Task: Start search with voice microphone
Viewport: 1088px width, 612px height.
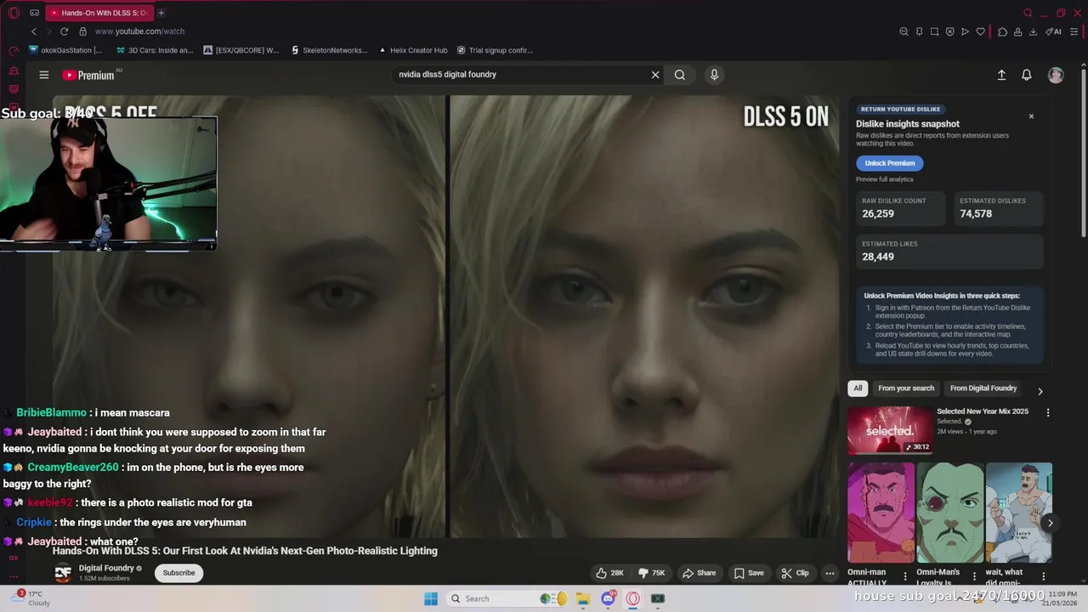Action: 714,75
